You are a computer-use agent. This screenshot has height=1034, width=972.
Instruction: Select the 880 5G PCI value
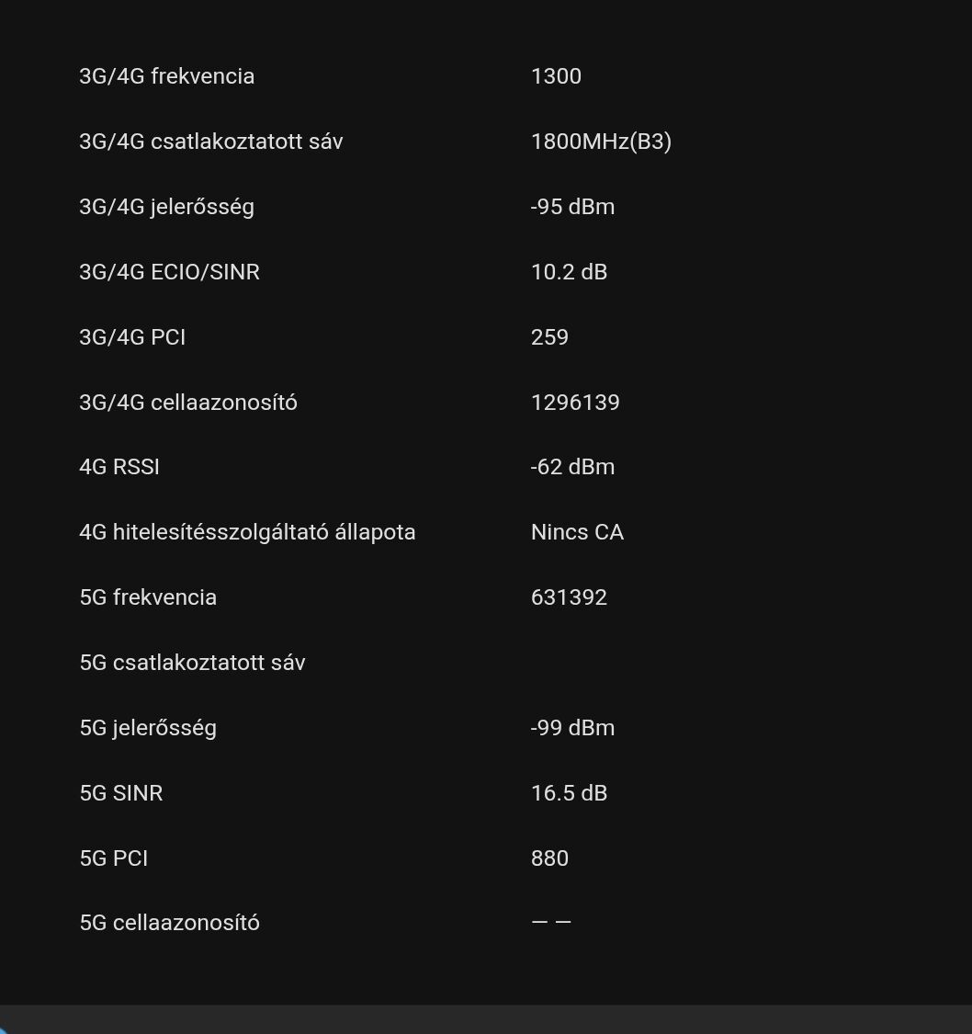[549, 858]
